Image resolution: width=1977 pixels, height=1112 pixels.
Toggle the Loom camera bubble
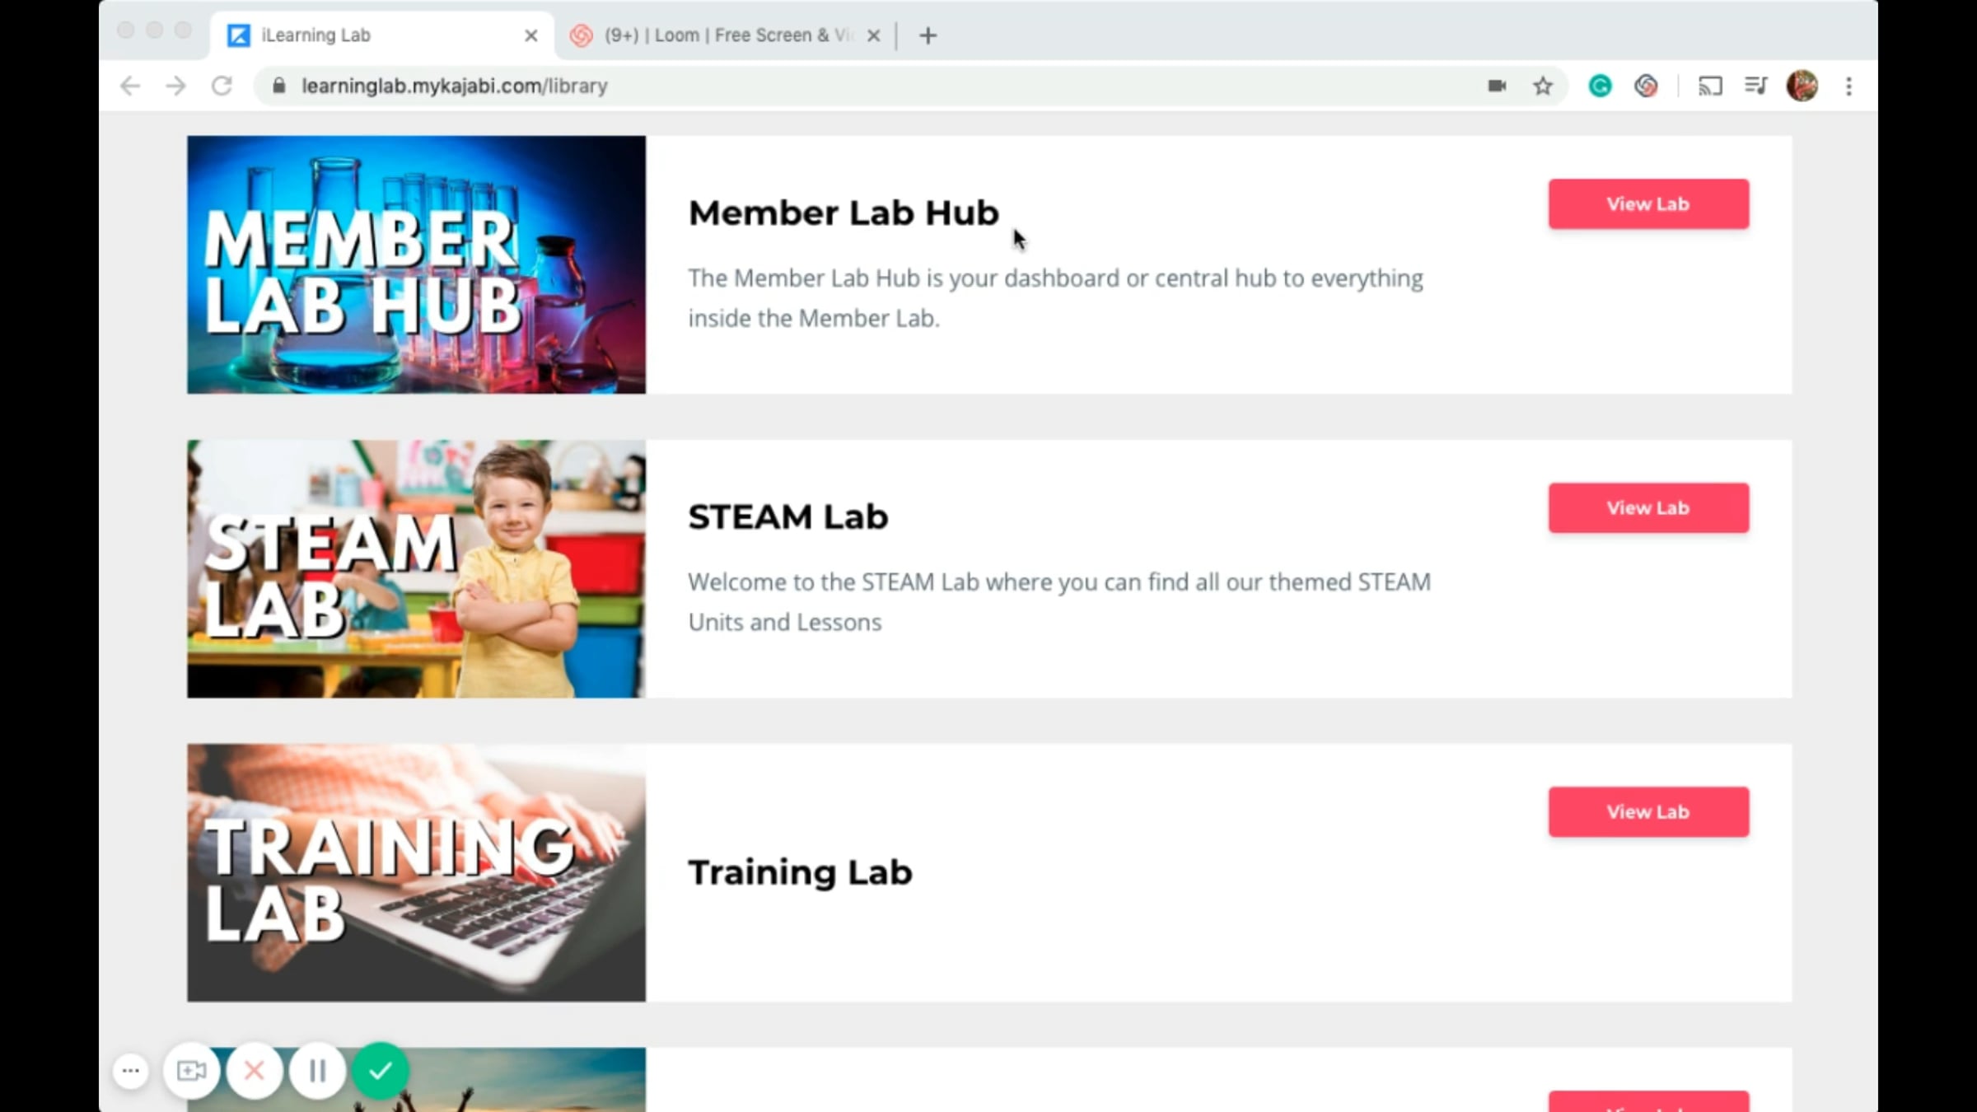pos(191,1071)
